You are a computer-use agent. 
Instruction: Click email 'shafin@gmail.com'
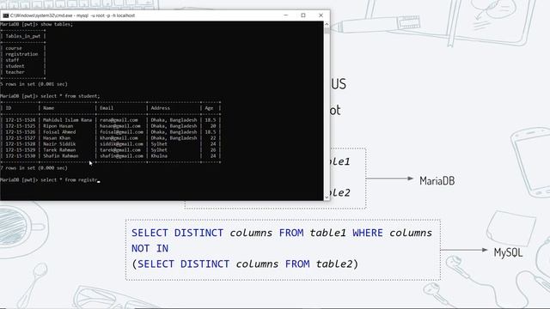[x=121, y=155]
